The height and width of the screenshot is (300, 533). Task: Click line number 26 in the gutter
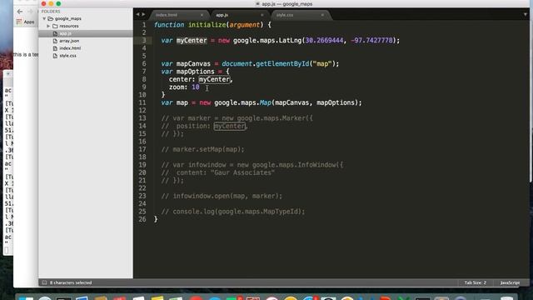tap(142, 219)
